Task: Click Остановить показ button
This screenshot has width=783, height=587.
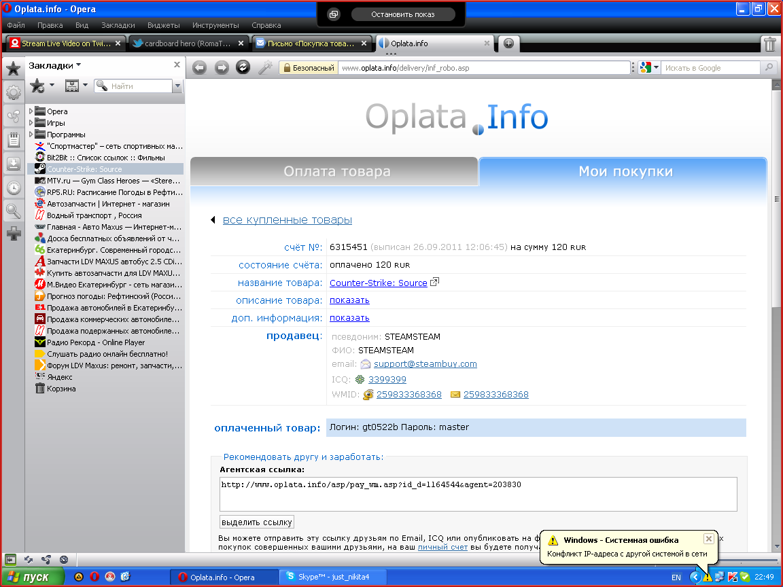Action: (x=403, y=14)
